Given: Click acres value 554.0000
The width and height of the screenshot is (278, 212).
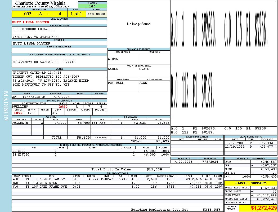Looking at the screenshot, I should pyautogui.click(x=96, y=14).
